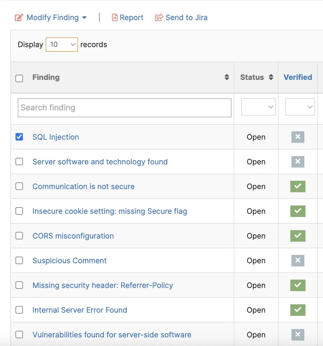
Task: Uncheck the SQL Injection checkbox
Action: (19, 137)
